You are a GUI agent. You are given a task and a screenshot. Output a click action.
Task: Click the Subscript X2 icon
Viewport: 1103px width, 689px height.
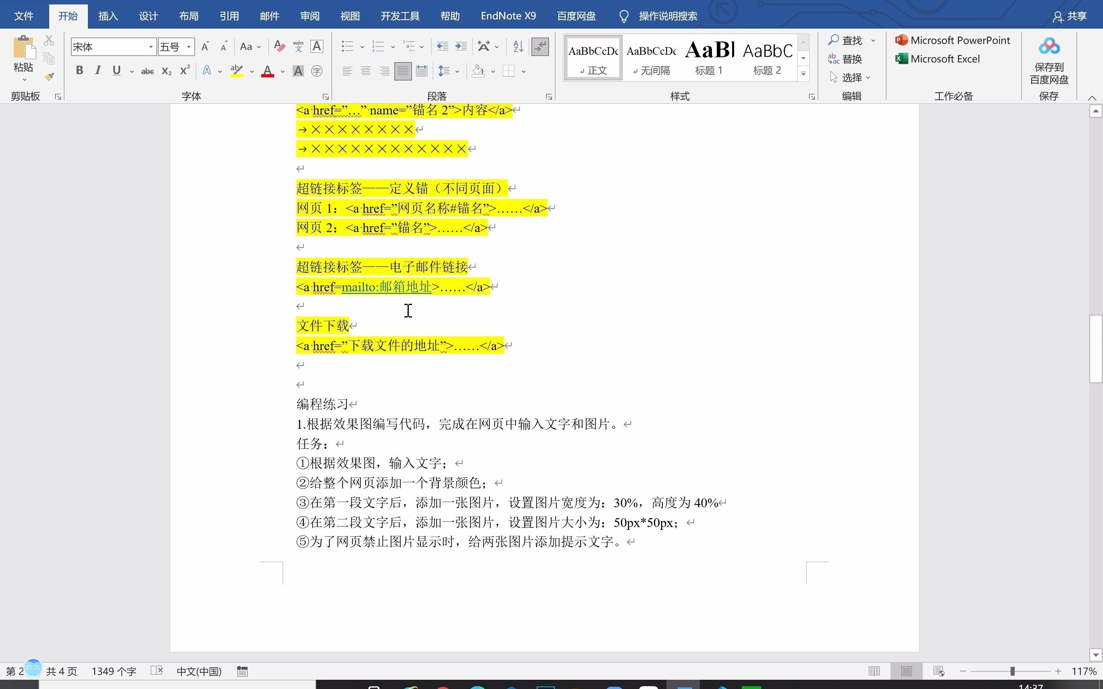click(166, 71)
